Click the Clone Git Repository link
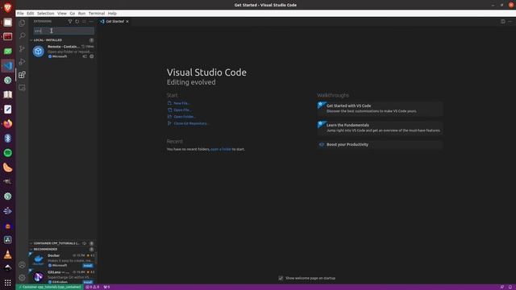The image size is (516, 290). 191,123
